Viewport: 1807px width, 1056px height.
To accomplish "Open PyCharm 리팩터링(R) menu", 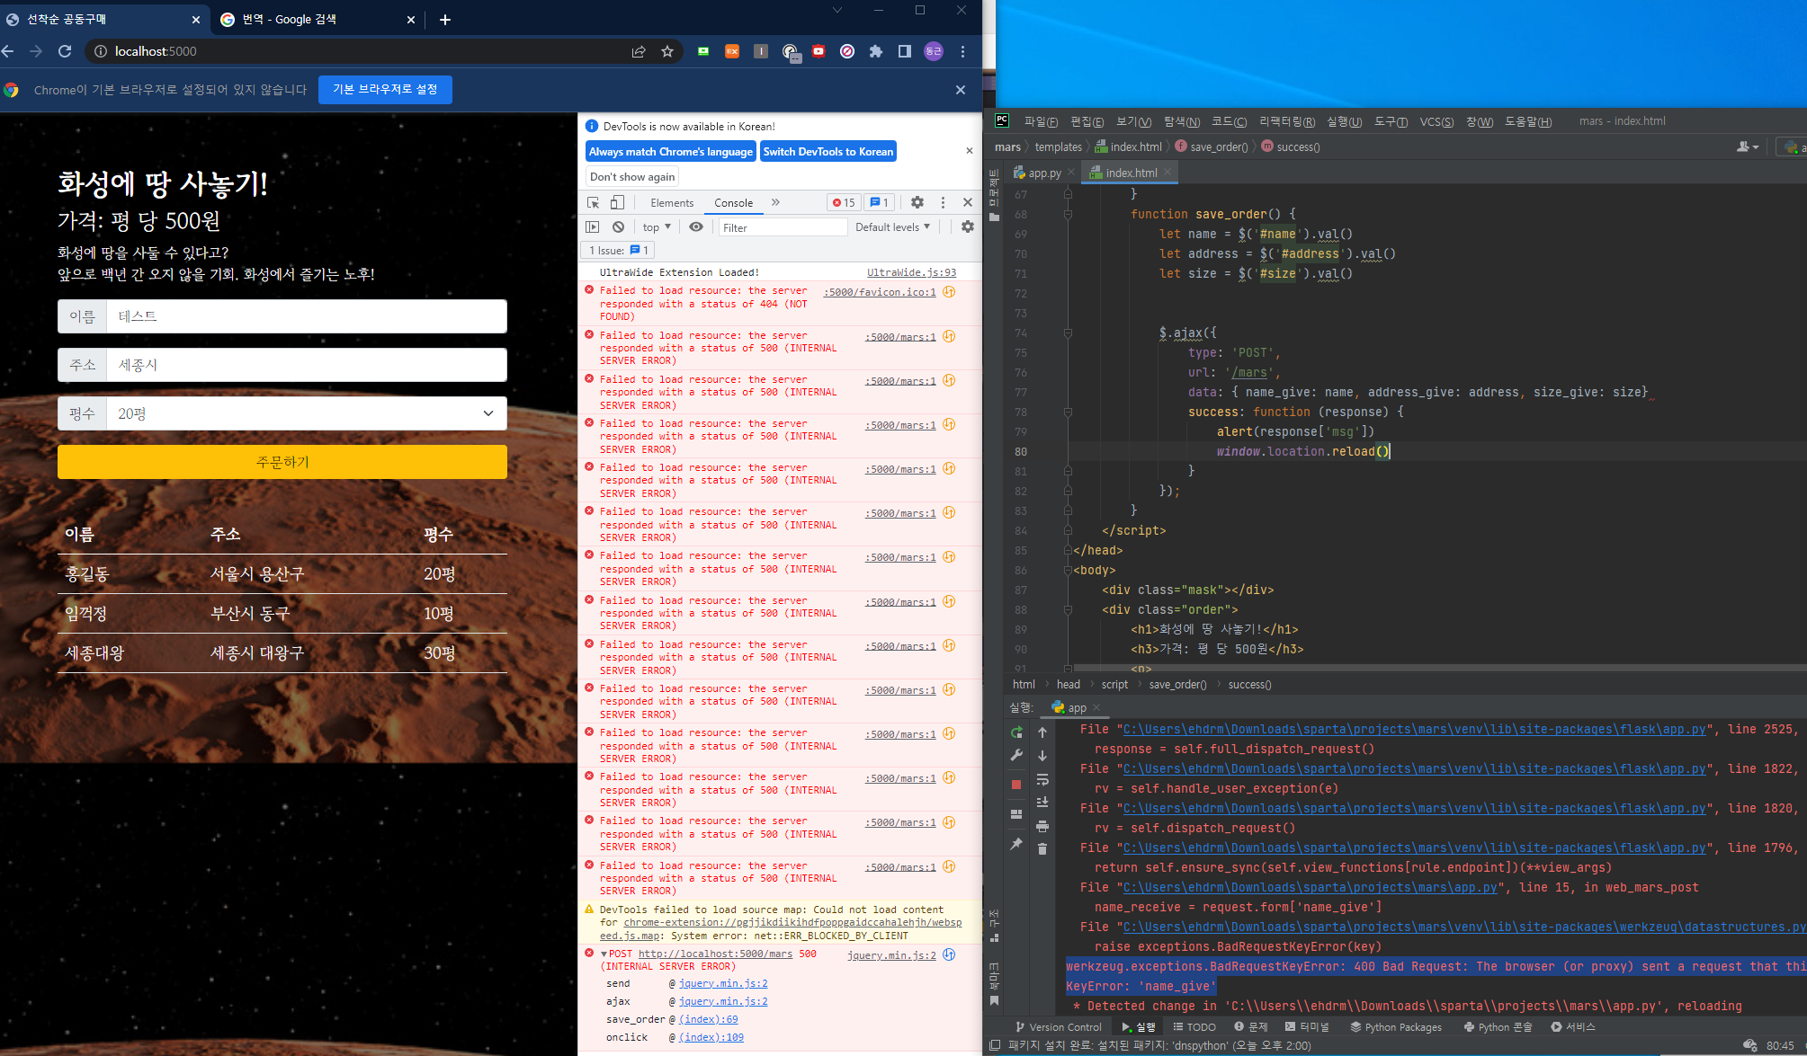I will (1286, 121).
